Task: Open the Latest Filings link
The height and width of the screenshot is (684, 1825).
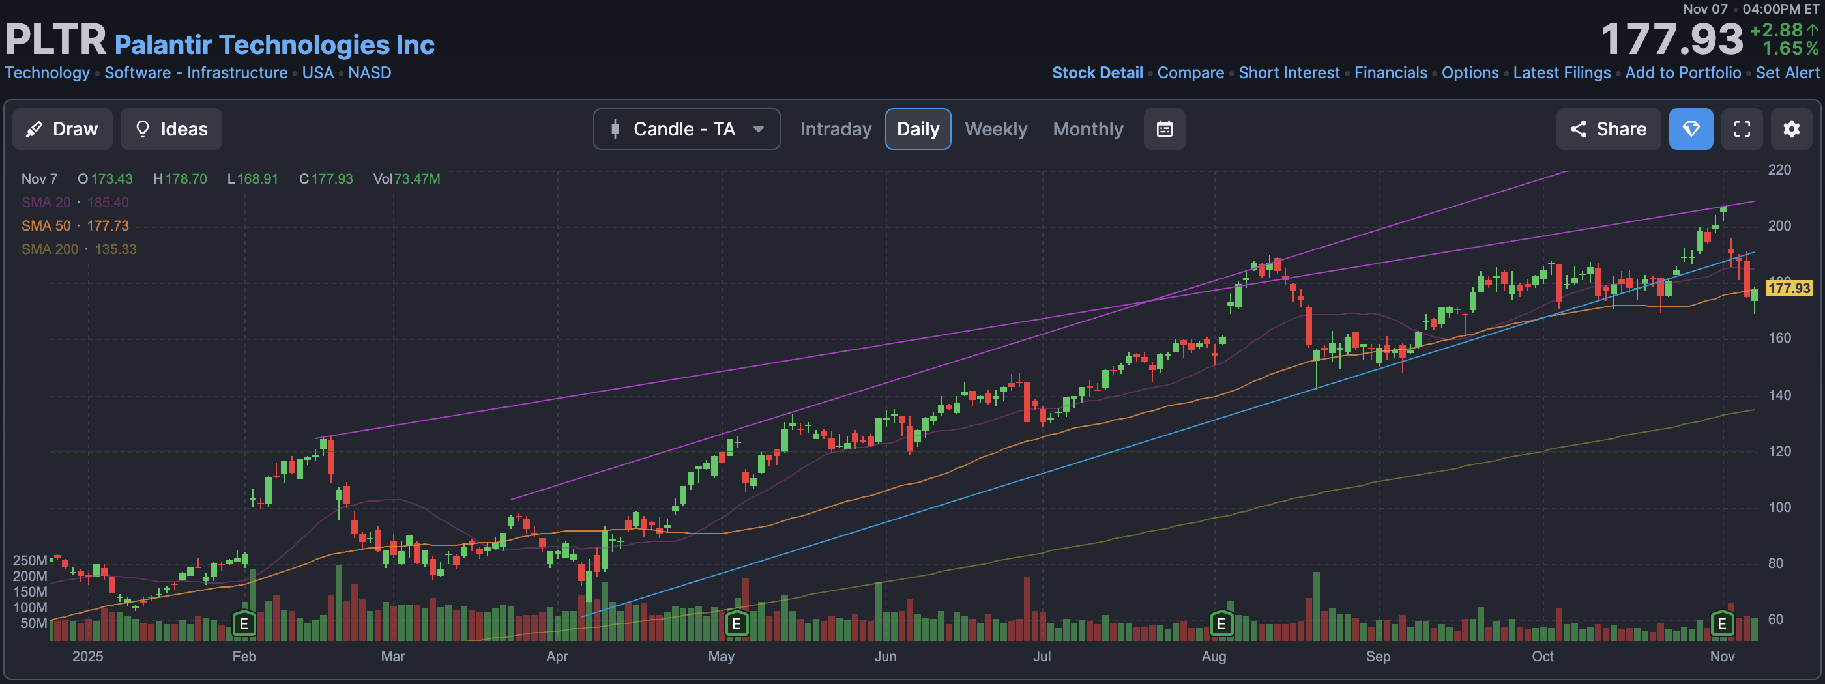Action: (1562, 73)
